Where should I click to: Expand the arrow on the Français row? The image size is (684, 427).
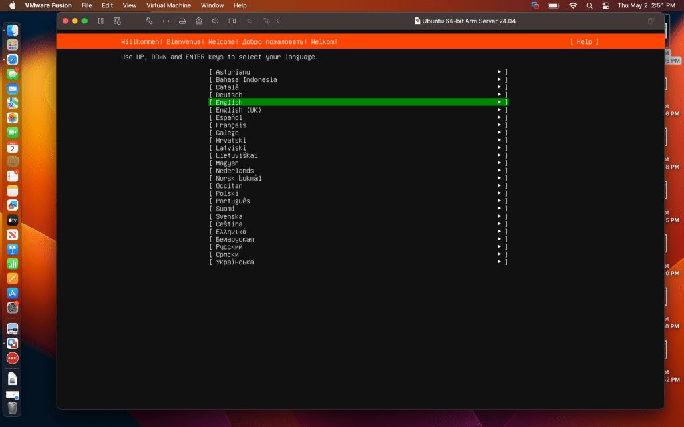click(x=499, y=125)
